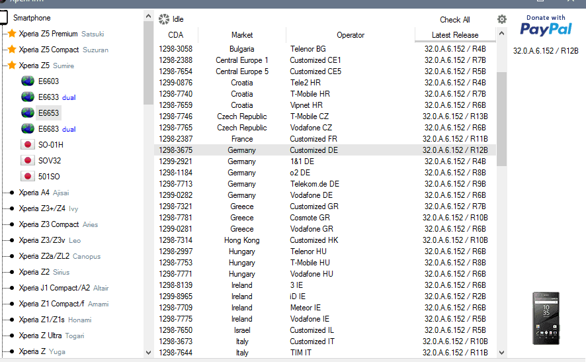Click the firmware list scroll-up arrow

click(501, 33)
